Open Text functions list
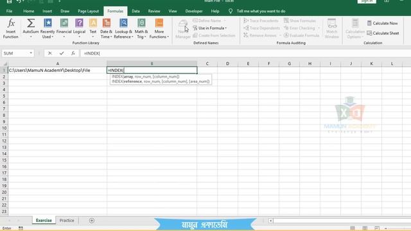Viewport: 411px width, 231px height. 92,29
